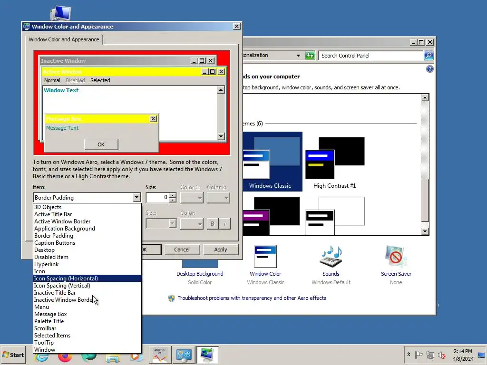Open the Color 1 swatch dropdown

point(192,198)
